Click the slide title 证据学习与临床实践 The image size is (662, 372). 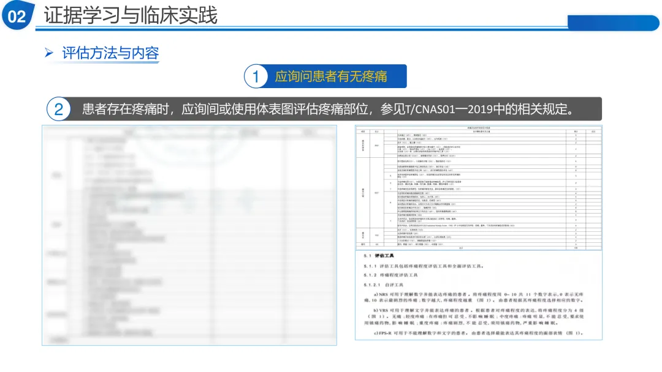coord(131,15)
